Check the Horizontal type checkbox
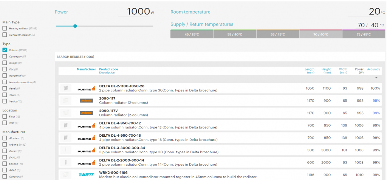 pyautogui.click(x=5, y=75)
